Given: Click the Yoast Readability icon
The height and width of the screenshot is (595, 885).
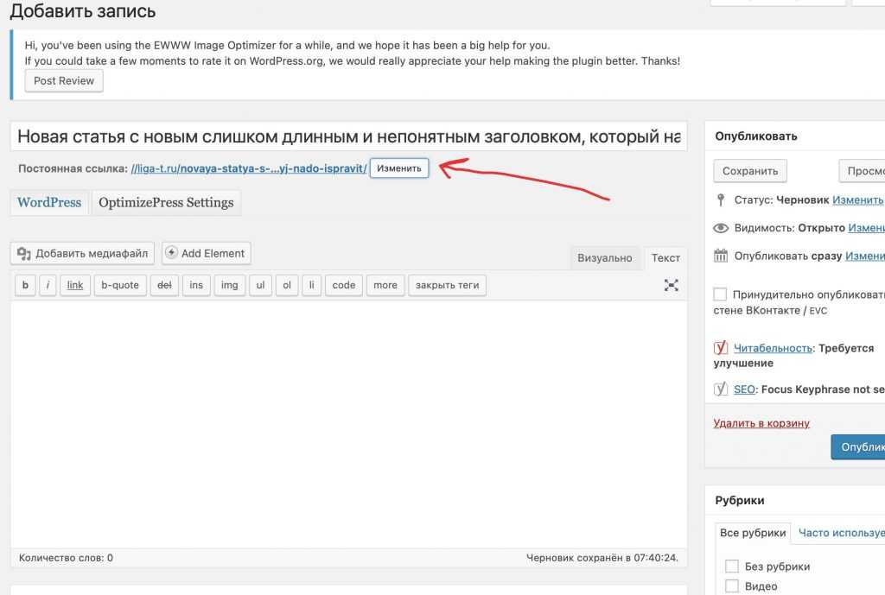Looking at the screenshot, I should (721, 348).
